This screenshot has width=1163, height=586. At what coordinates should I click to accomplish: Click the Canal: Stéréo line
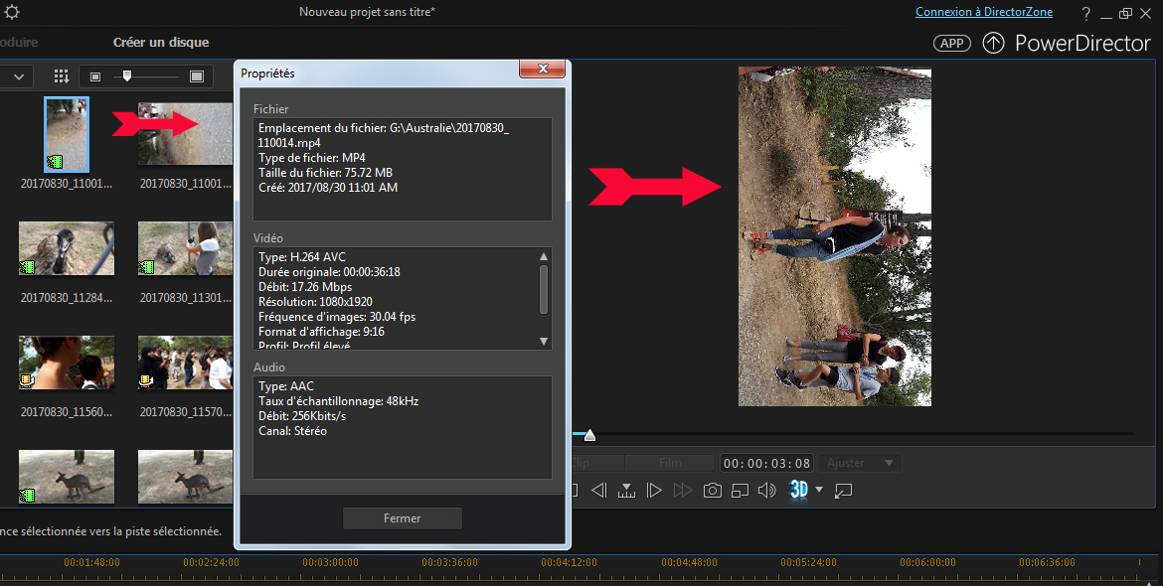292,430
